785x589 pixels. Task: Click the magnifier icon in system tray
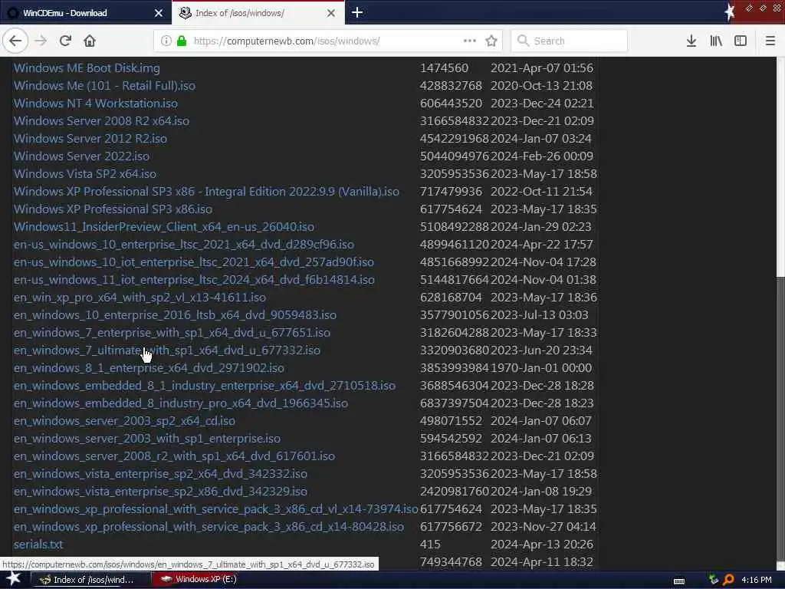pos(728,580)
